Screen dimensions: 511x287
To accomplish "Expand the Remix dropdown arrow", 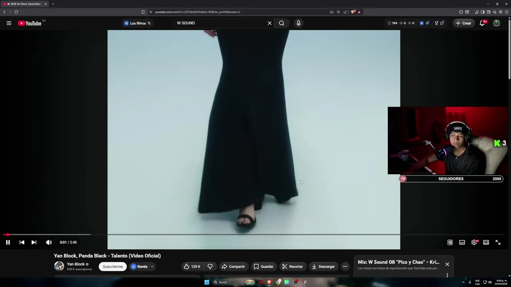I will [152, 267].
